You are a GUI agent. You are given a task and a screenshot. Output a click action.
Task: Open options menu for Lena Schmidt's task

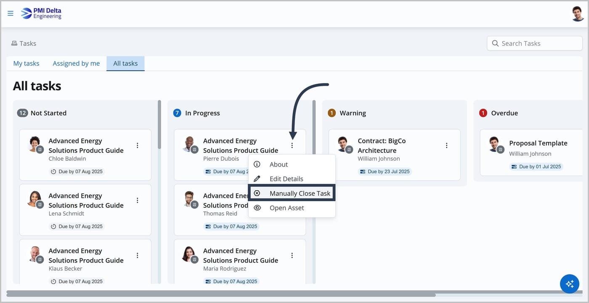(137, 200)
